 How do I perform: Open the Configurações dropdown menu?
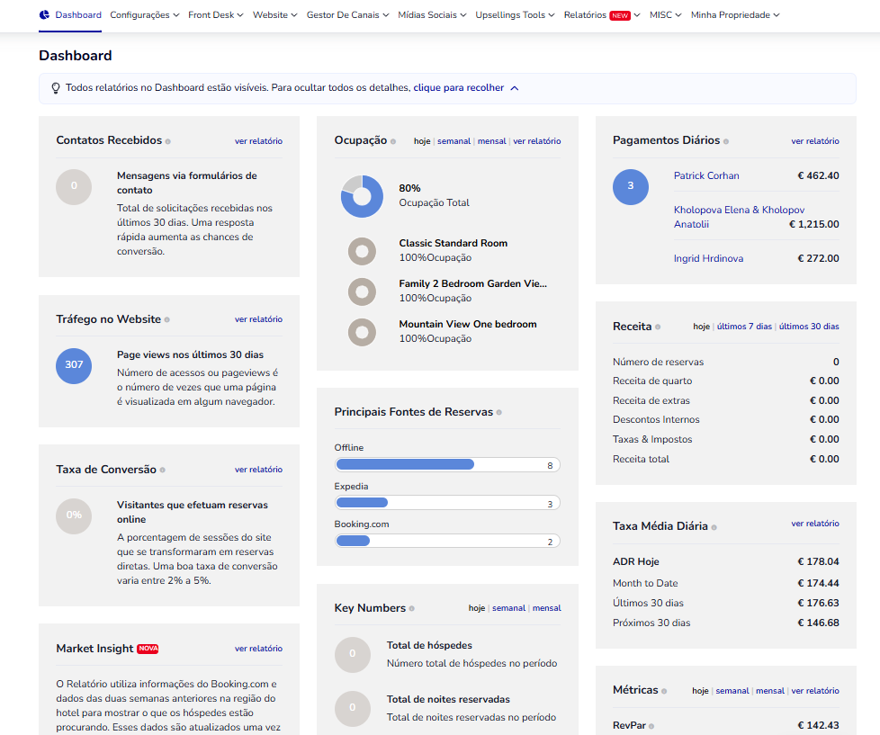pos(144,15)
